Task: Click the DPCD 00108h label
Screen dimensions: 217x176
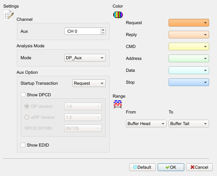Action: click(38, 128)
